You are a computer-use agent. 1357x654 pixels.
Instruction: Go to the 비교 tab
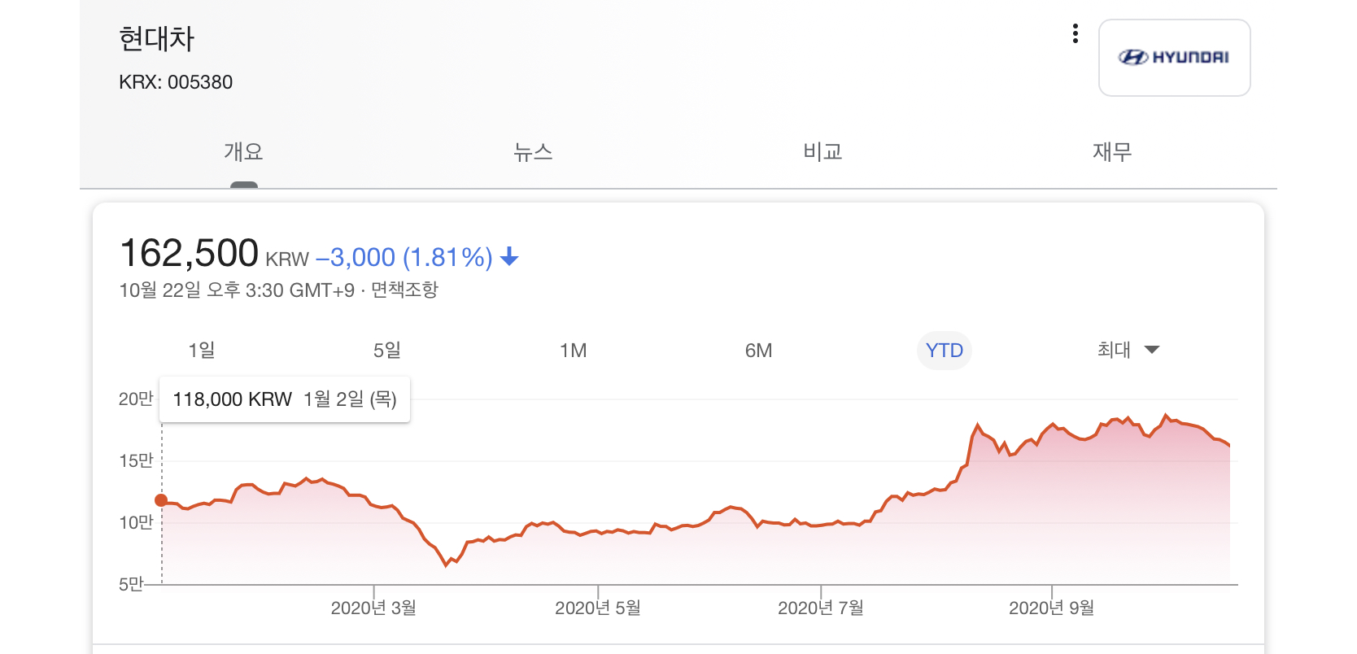[822, 152]
